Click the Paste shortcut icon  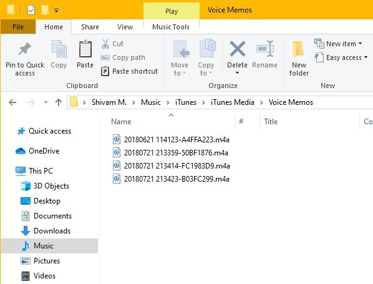coord(105,71)
